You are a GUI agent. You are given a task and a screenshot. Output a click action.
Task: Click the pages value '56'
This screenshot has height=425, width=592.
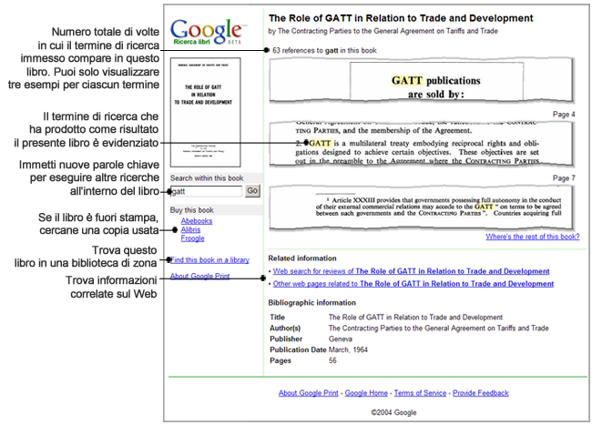tap(332, 360)
